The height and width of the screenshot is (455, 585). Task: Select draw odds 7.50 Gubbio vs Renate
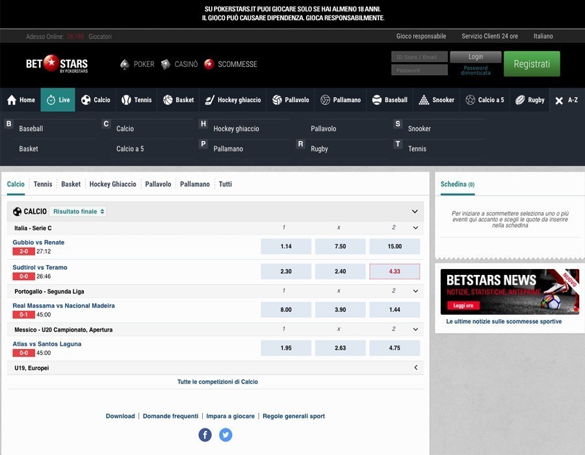(x=340, y=246)
